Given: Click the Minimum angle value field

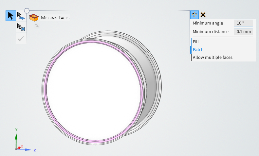Looking at the screenshot, I should click(243, 23).
